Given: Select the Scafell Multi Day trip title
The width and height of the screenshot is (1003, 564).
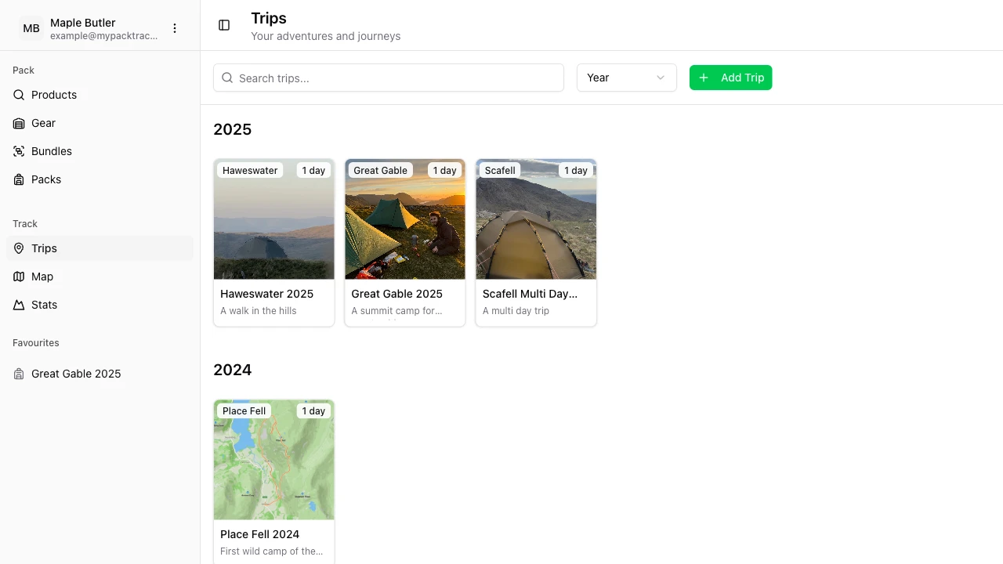Looking at the screenshot, I should click(530, 294).
